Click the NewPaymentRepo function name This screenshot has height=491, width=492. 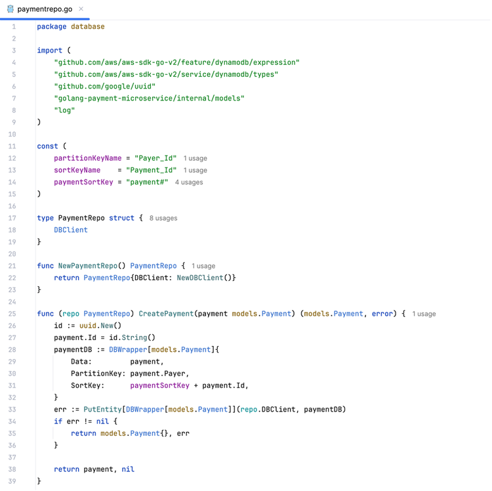(87, 266)
